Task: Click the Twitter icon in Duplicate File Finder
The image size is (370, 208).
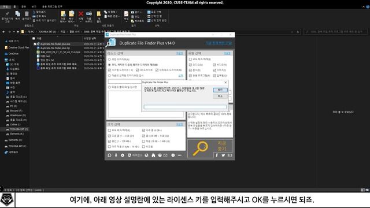Action: (x=223, y=155)
